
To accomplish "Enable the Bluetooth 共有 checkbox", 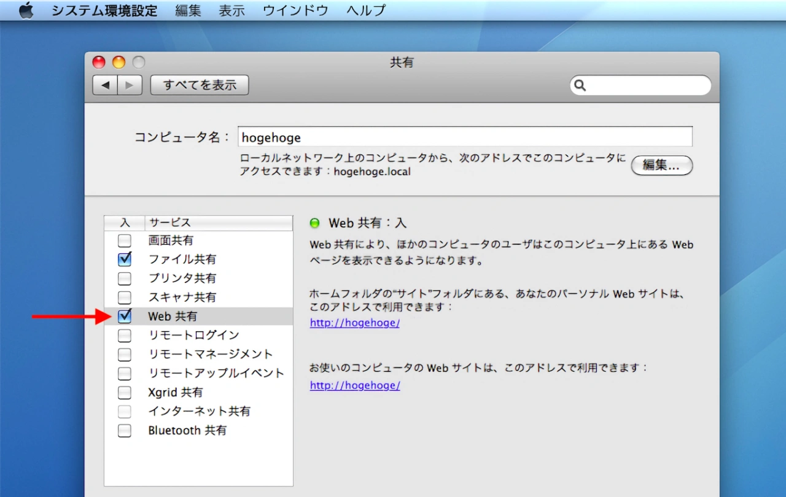I will (125, 430).
